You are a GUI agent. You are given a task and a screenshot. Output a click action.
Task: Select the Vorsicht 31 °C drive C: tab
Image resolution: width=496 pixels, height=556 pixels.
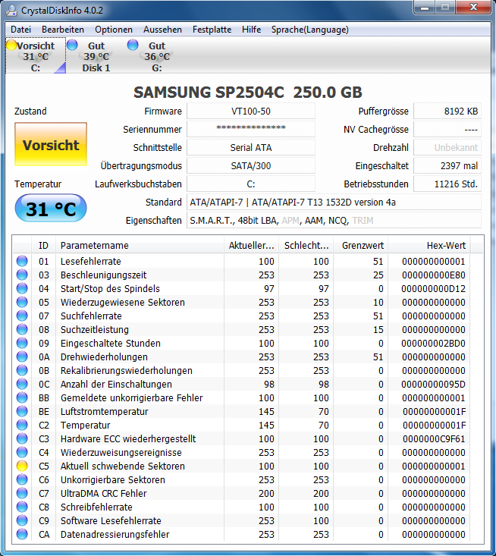36,56
